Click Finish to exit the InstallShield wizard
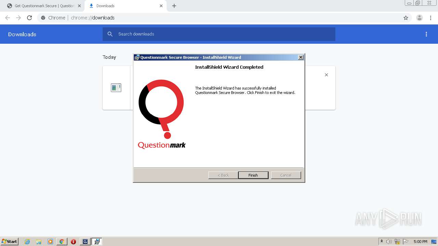Screen dimensions: 438x246 click(253, 175)
